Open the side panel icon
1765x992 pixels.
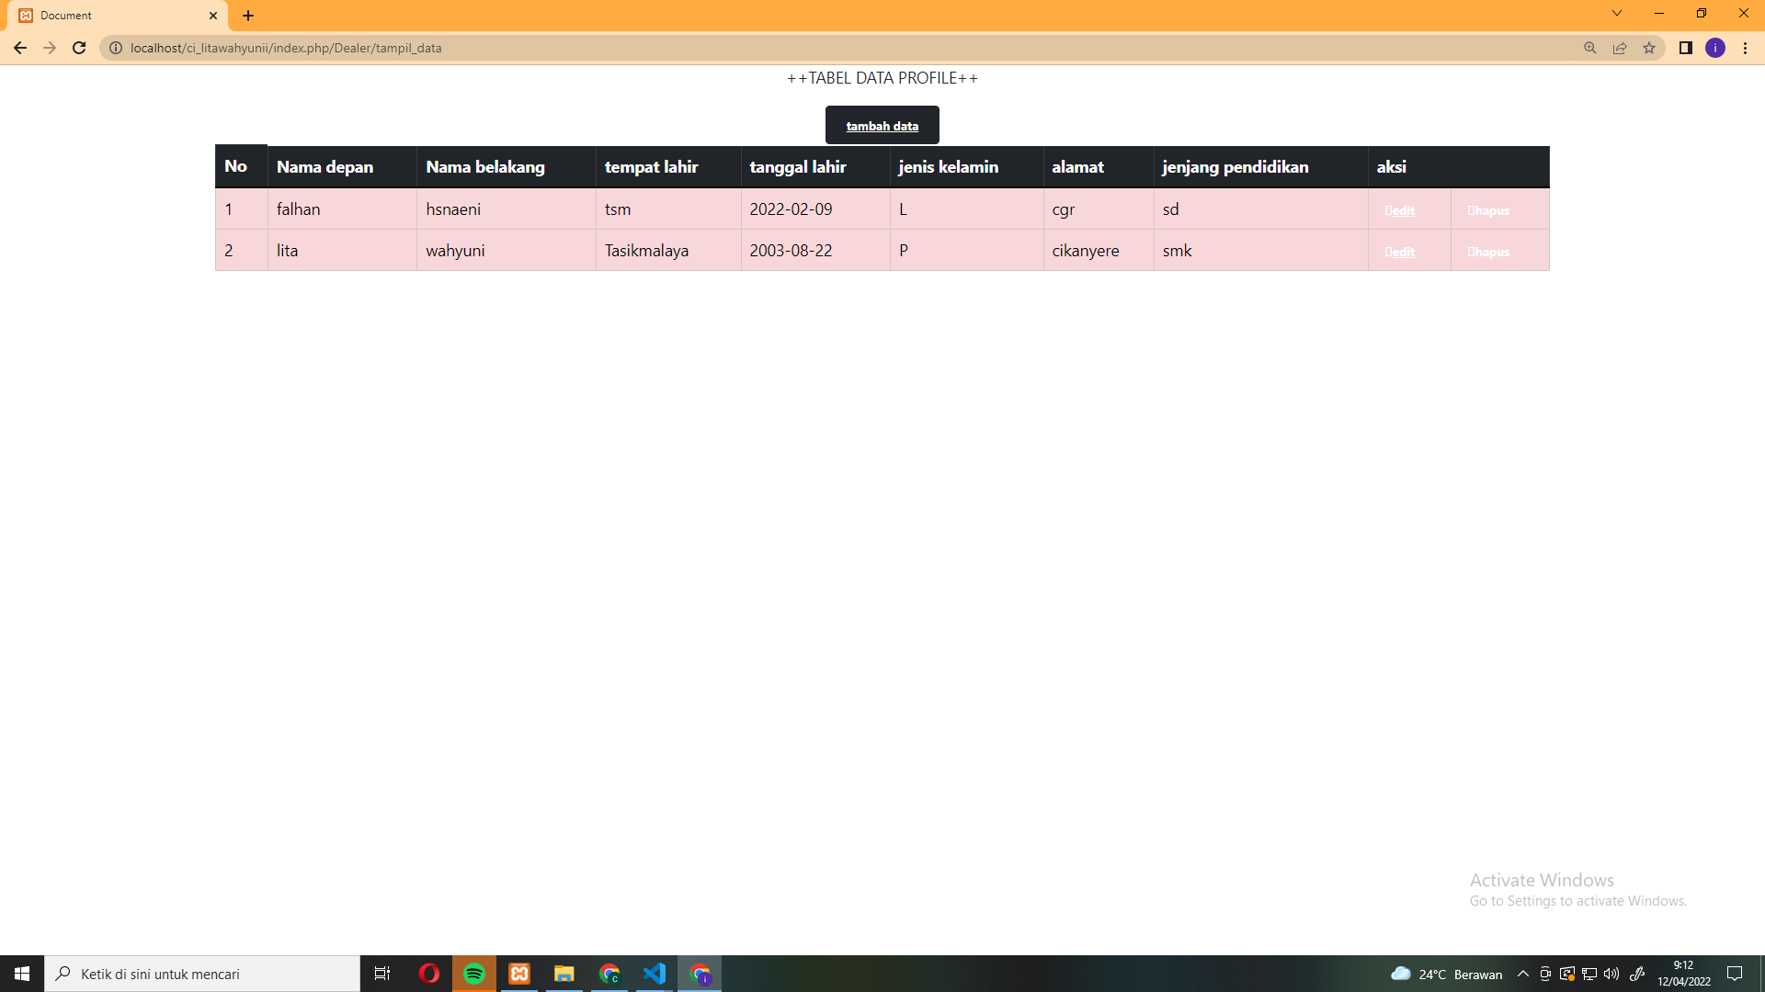click(x=1686, y=48)
